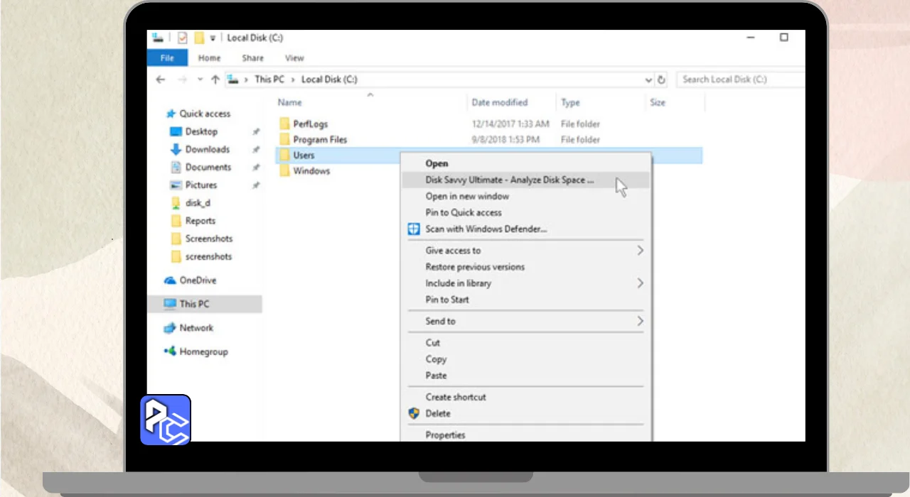Image resolution: width=910 pixels, height=497 pixels.
Task: Select Downloads in Quick access
Action: [x=207, y=149]
